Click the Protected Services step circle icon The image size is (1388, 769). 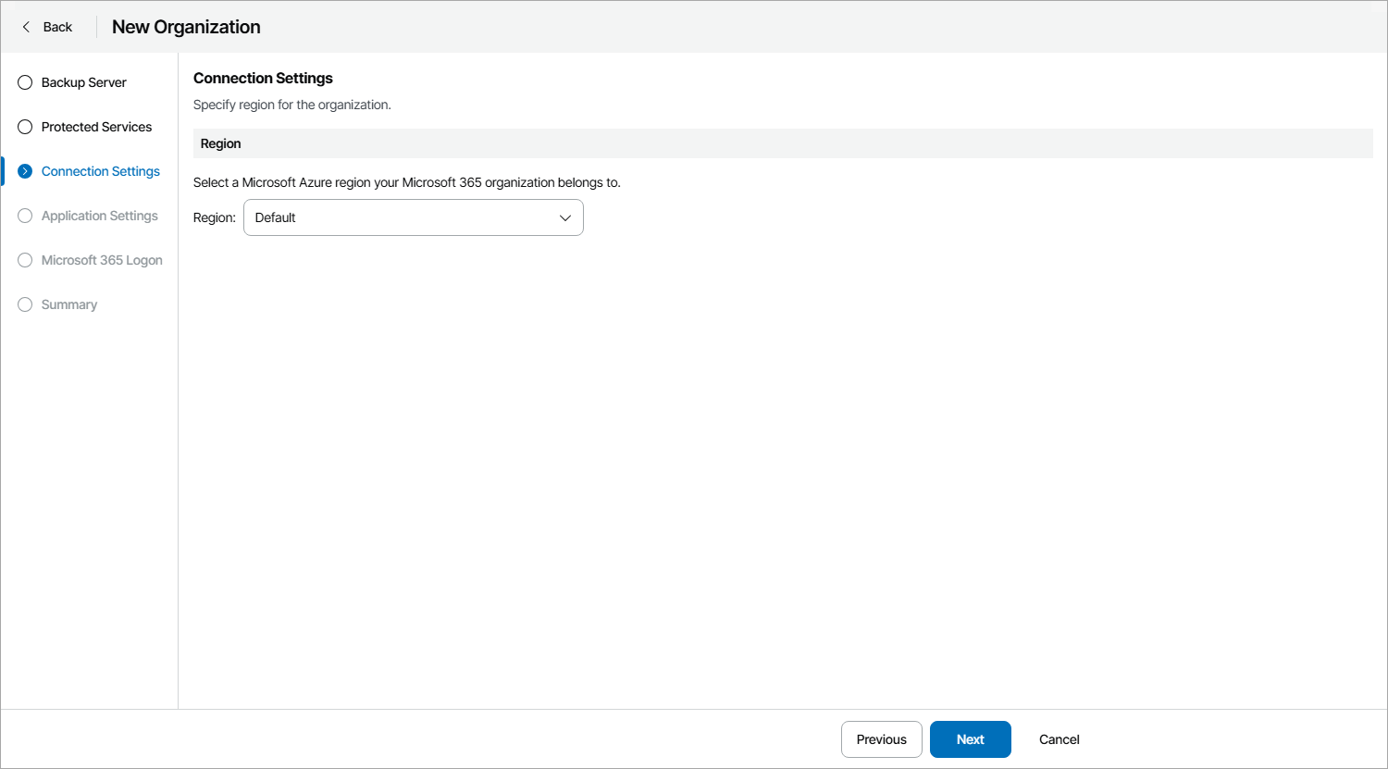pyautogui.click(x=24, y=127)
